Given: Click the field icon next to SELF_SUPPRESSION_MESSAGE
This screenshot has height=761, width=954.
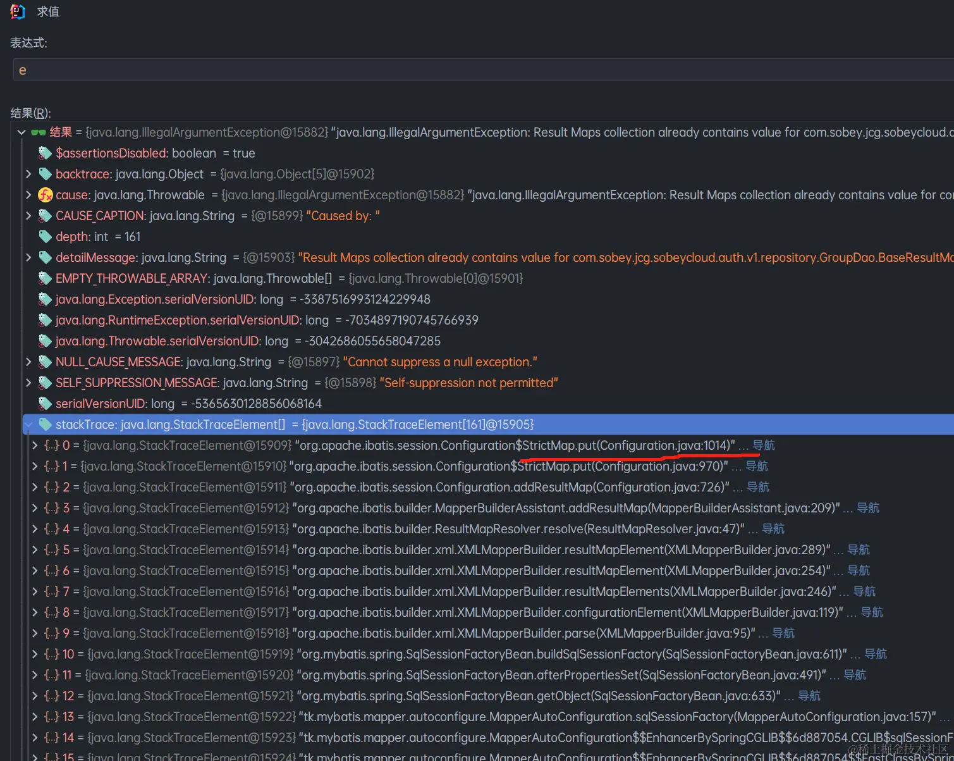Looking at the screenshot, I should [45, 383].
